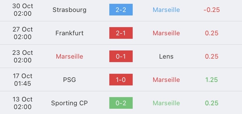Click home team Marseille versus Lens
242x114 pixels.
click(70, 56)
